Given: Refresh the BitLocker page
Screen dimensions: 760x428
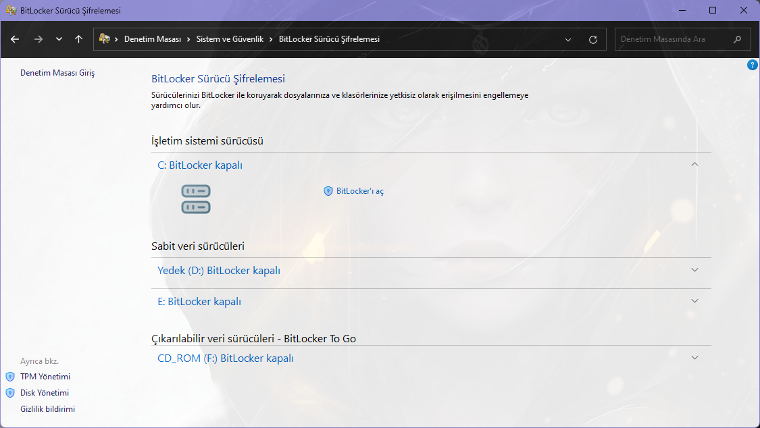Looking at the screenshot, I should point(592,40).
